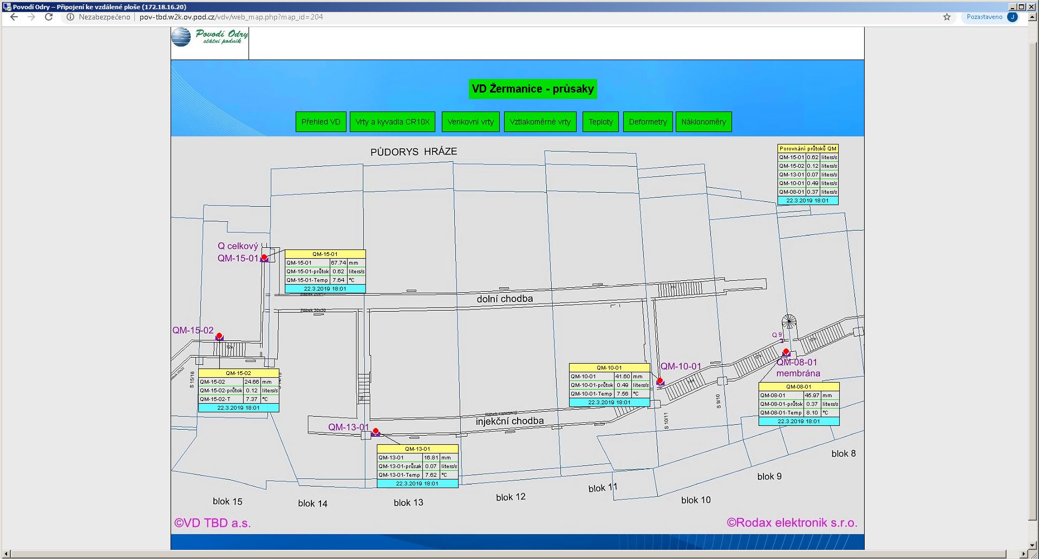This screenshot has height=559, width=1039.
Task: Click QM-10-01 0.49 row in comparison table
Action: point(808,183)
